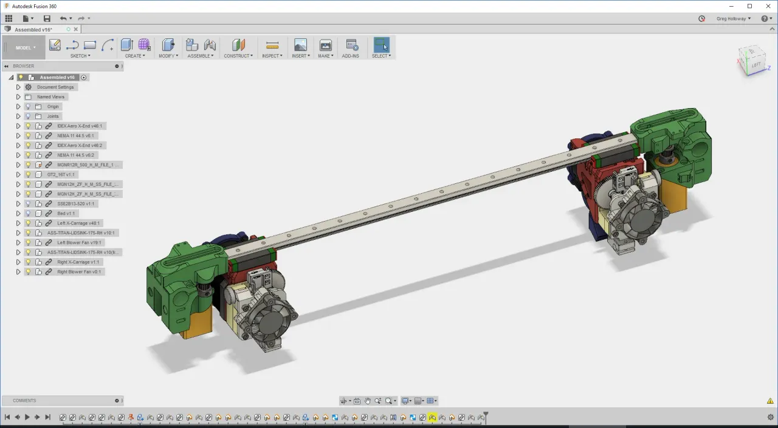Collapse the Assembled v16 root node
Image resolution: width=778 pixels, height=428 pixels.
11,77
